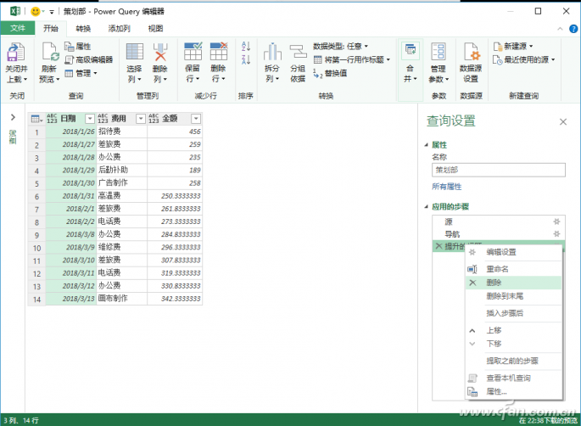Open the 金额 column filter dropdown

coord(196,119)
